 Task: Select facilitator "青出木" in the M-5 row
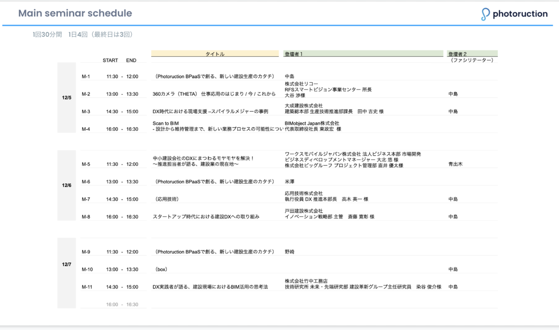[x=456, y=164]
